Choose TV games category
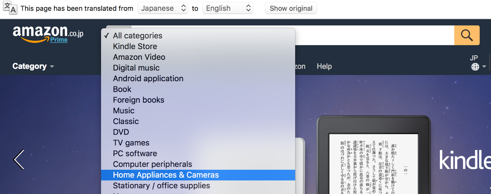491x194 pixels. tap(198, 143)
